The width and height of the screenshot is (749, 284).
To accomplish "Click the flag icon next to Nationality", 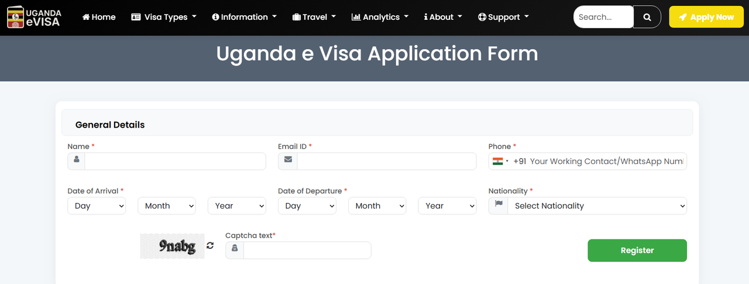I will pyautogui.click(x=499, y=206).
